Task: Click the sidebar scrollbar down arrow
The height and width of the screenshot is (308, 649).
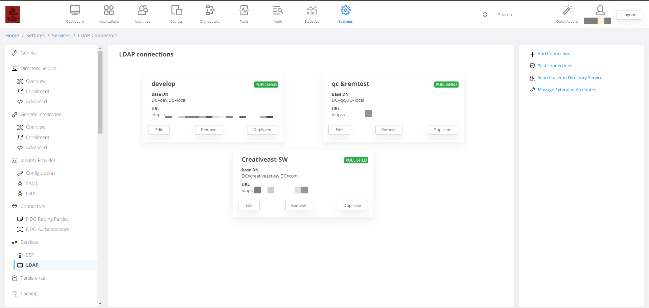Action: pos(100,304)
